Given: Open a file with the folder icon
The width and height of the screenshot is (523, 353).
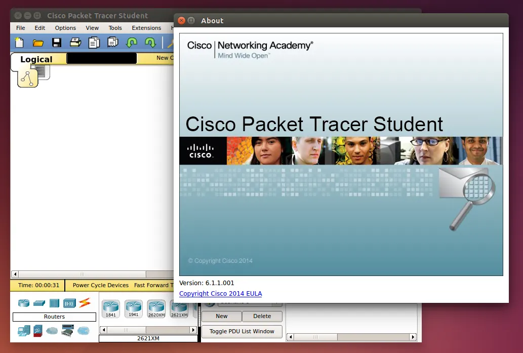Looking at the screenshot, I should point(38,43).
